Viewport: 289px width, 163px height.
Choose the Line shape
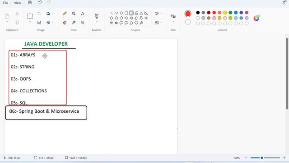click(112, 13)
